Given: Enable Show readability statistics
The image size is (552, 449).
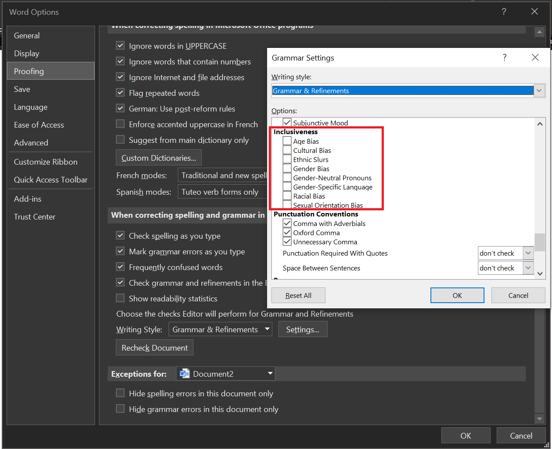Looking at the screenshot, I should (x=120, y=298).
